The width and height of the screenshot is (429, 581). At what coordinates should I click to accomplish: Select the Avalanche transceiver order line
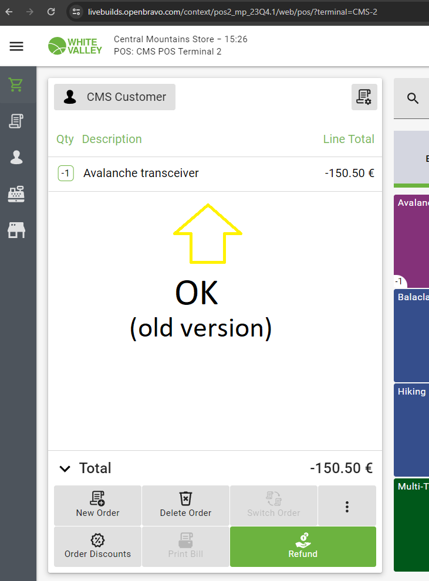pos(215,174)
